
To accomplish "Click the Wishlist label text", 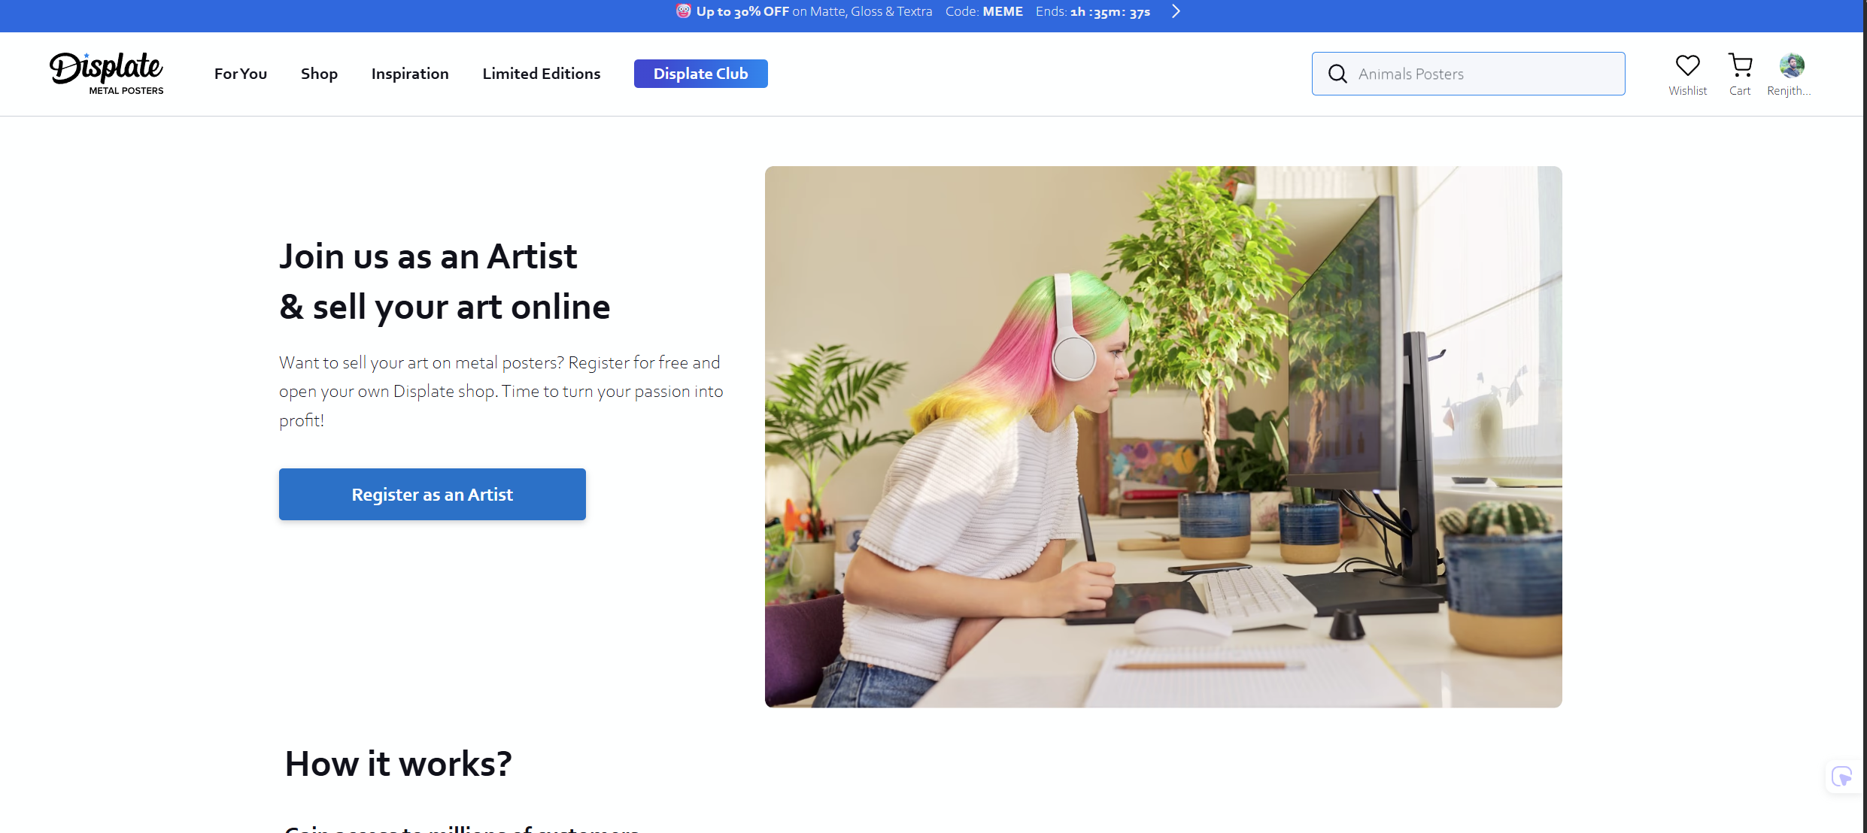I will [1687, 91].
